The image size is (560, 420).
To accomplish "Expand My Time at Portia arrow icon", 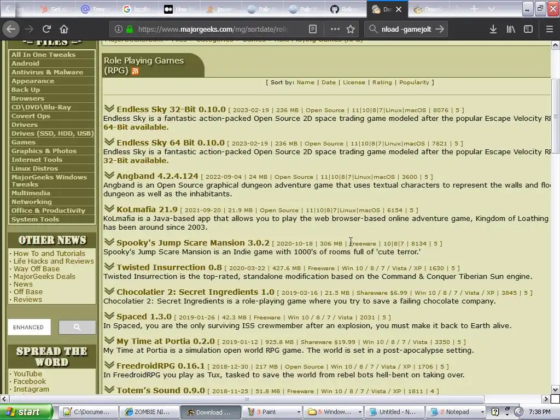I will pos(109,340).
